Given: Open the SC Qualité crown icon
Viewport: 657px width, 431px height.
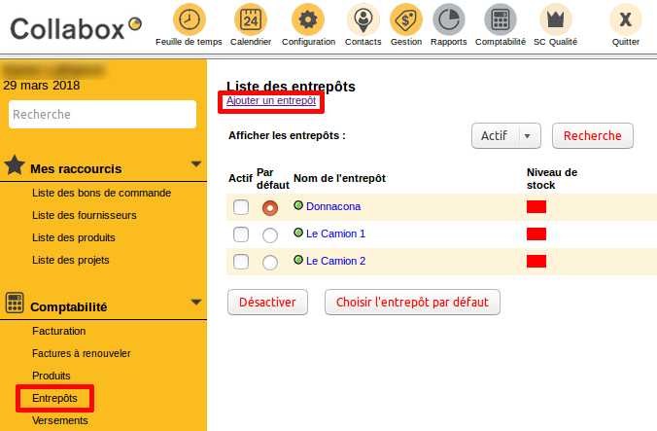Looking at the screenshot, I should coord(555,19).
